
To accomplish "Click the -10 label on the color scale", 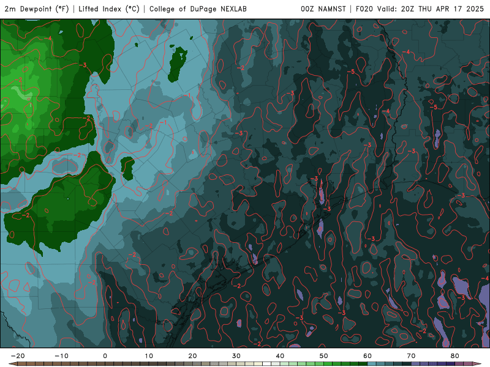I will click(61, 356).
